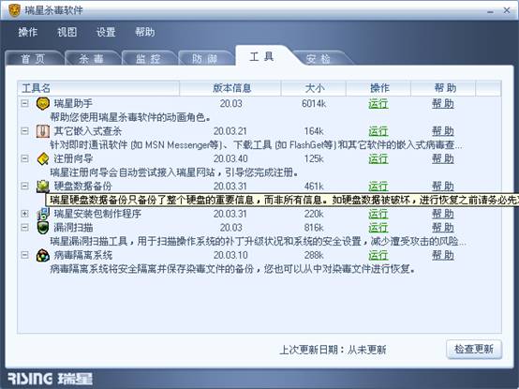Minimize the 瑞星杀毒软件 window
519x389 pixels.
point(490,11)
